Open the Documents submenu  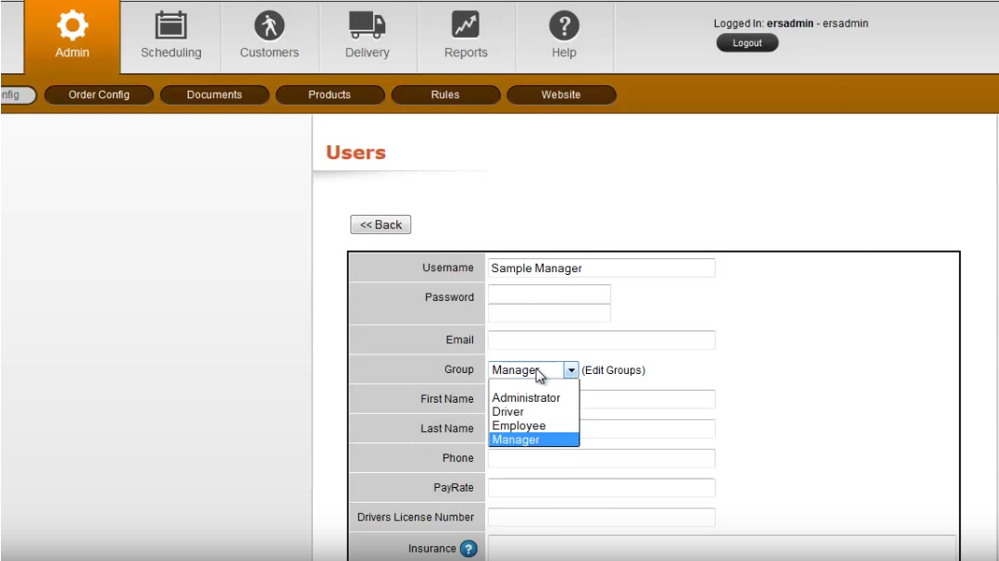[x=214, y=94]
